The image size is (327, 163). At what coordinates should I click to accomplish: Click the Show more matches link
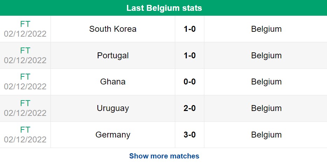[x=164, y=156]
